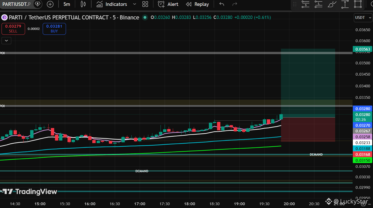Click the 19:00 time axis label

coord(239,204)
